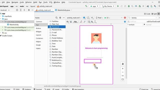Open the default margin 0dp dropdown
This screenshot has width=160, height=90.
pyautogui.click(x=75, y=22)
